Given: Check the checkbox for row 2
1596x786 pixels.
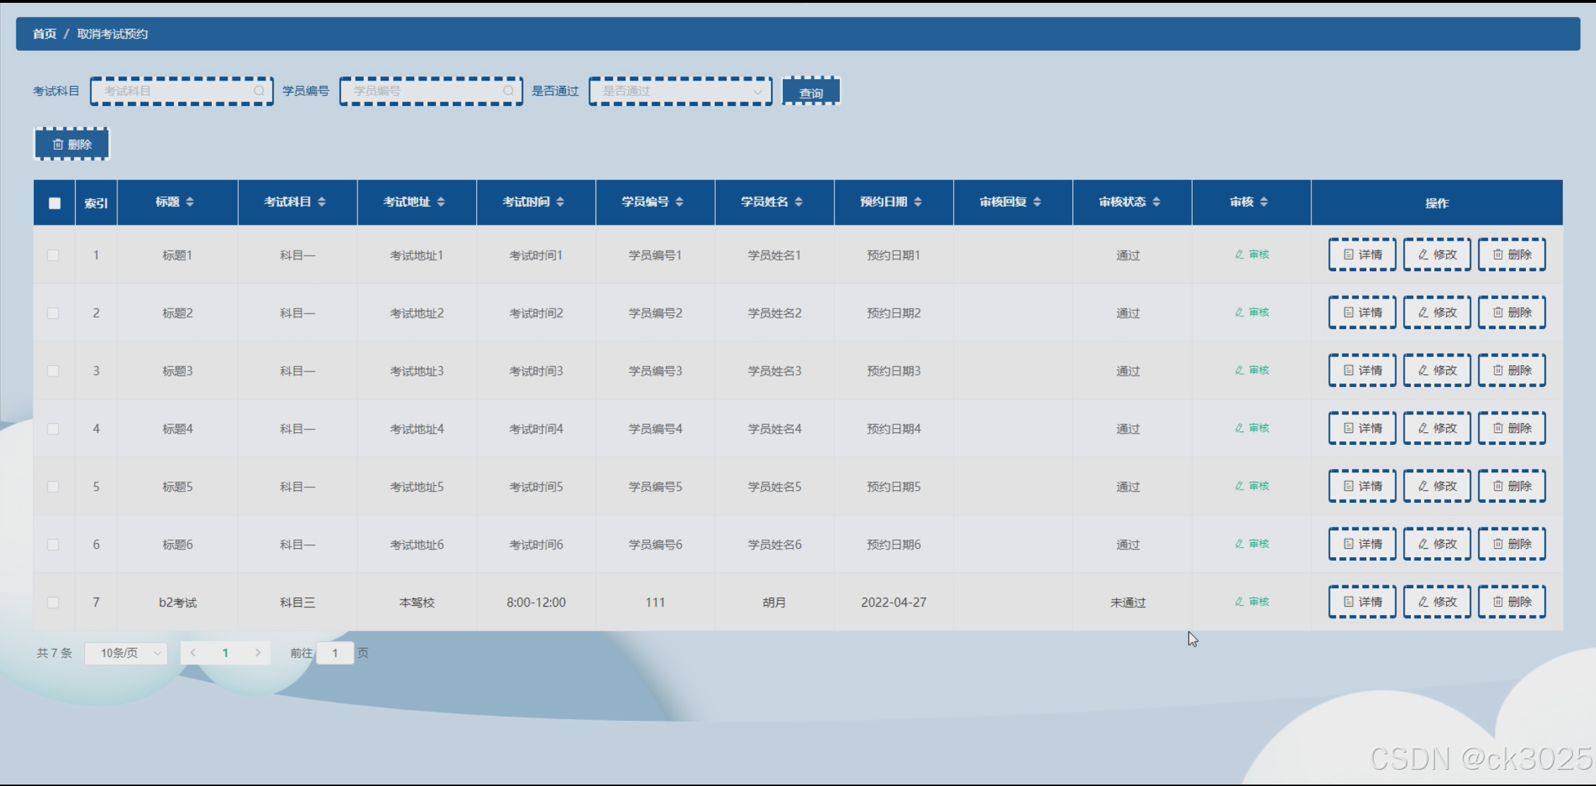Looking at the screenshot, I should (53, 313).
